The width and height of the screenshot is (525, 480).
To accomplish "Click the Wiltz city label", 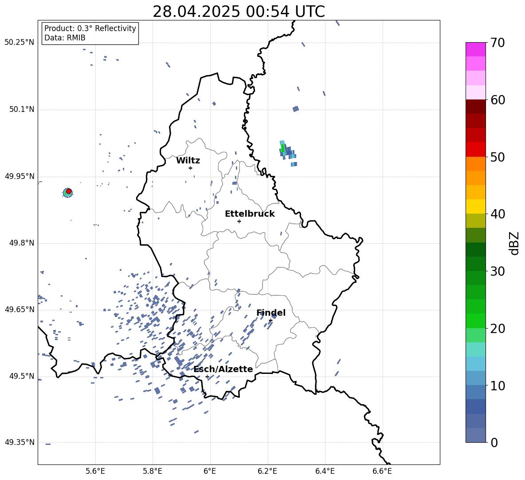I will click(188, 161).
